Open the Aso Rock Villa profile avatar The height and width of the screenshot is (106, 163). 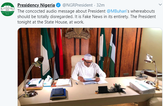(x=7, y=9)
